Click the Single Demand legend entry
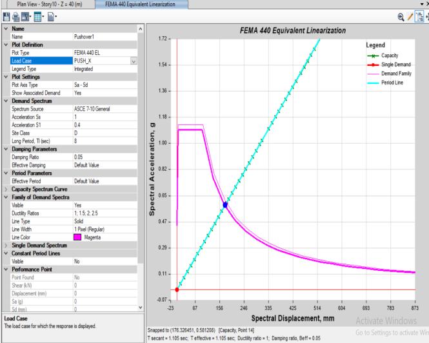Viewport: 429px width, 343px height. 389,64
